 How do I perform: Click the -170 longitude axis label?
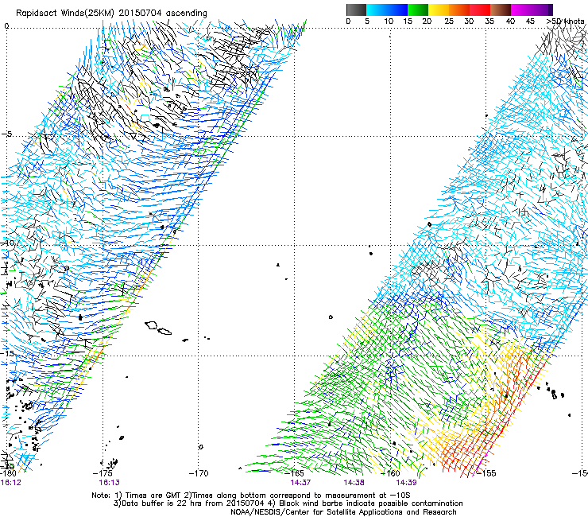pos(199,473)
